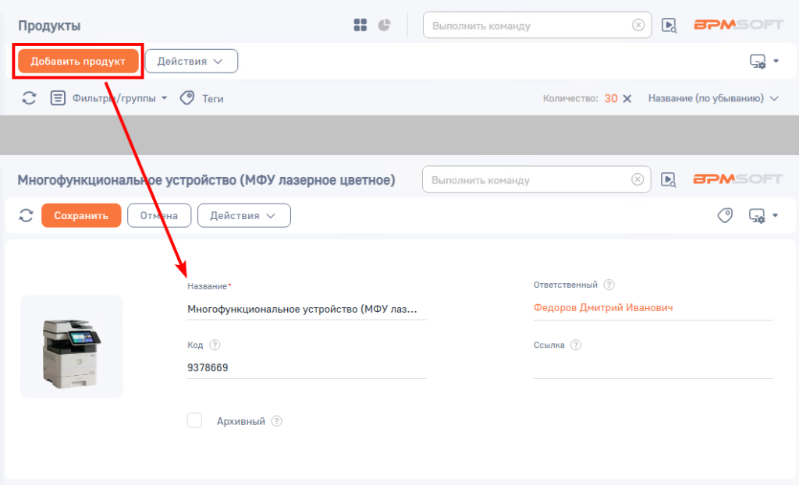The width and height of the screenshot is (799, 485).
Task: Clear product page command field
Action: [637, 179]
